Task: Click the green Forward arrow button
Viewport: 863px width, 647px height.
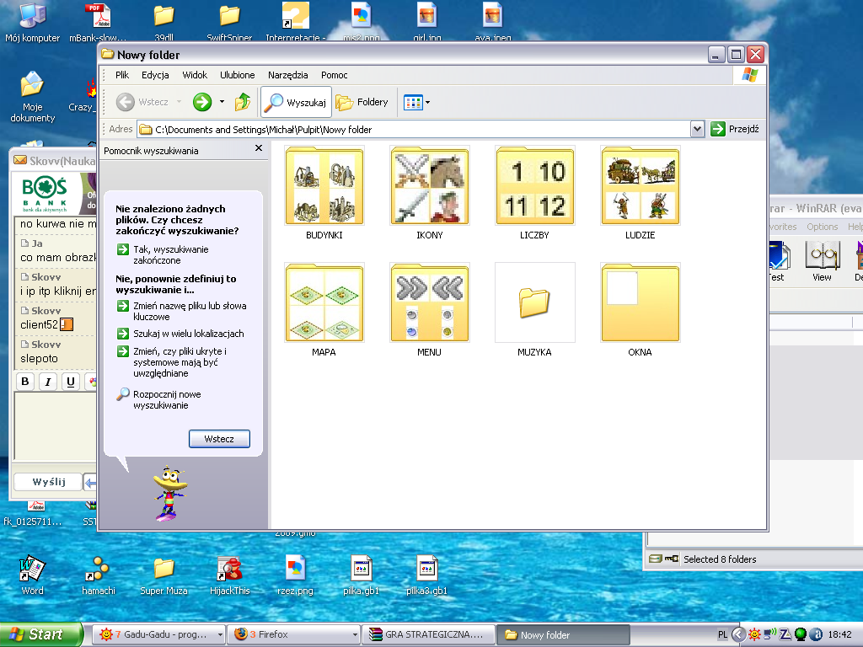Action: [202, 102]
